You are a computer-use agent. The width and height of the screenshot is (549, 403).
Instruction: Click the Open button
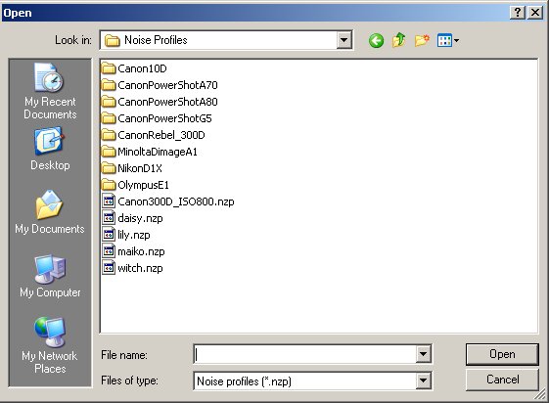point(502,354)
